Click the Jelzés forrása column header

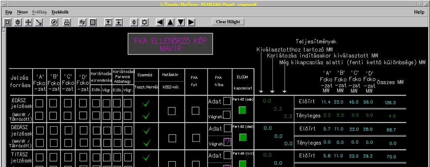tap(21, 81)
